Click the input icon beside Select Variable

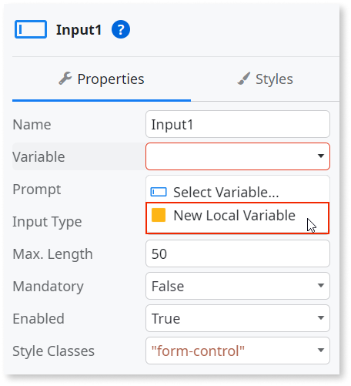pos(159,192)
